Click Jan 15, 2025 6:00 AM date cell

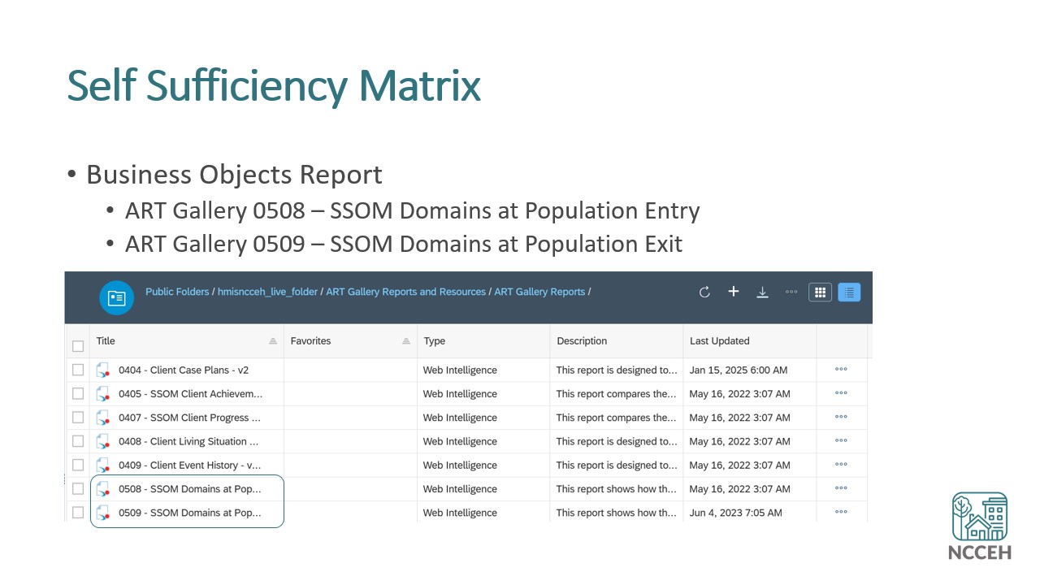point(739,370)
